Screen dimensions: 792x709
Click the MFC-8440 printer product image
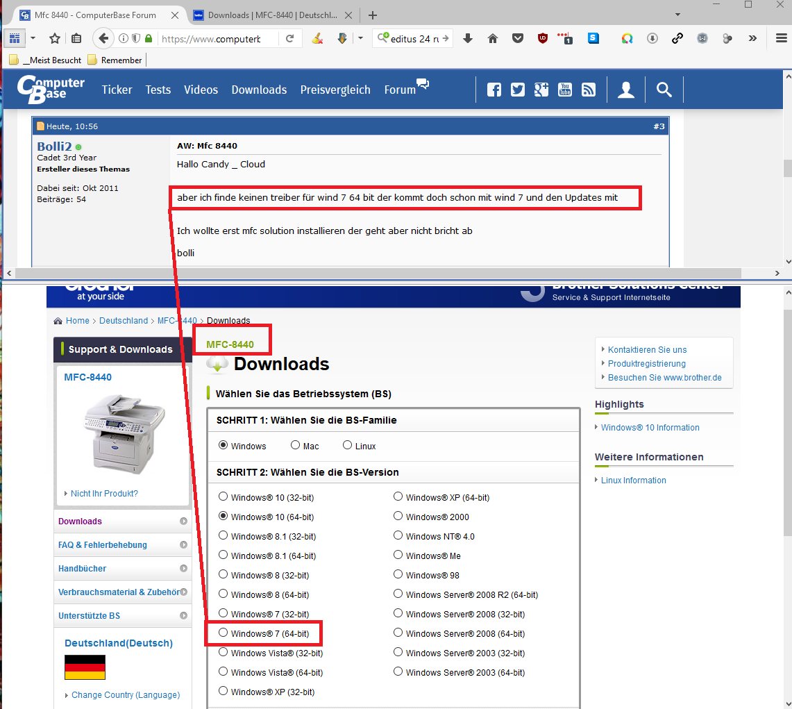tap(124, 433)
